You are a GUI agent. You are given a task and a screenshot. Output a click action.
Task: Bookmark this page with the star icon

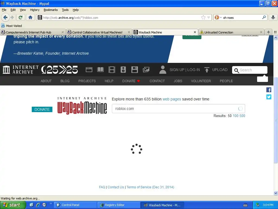click(x=203, y=17)
